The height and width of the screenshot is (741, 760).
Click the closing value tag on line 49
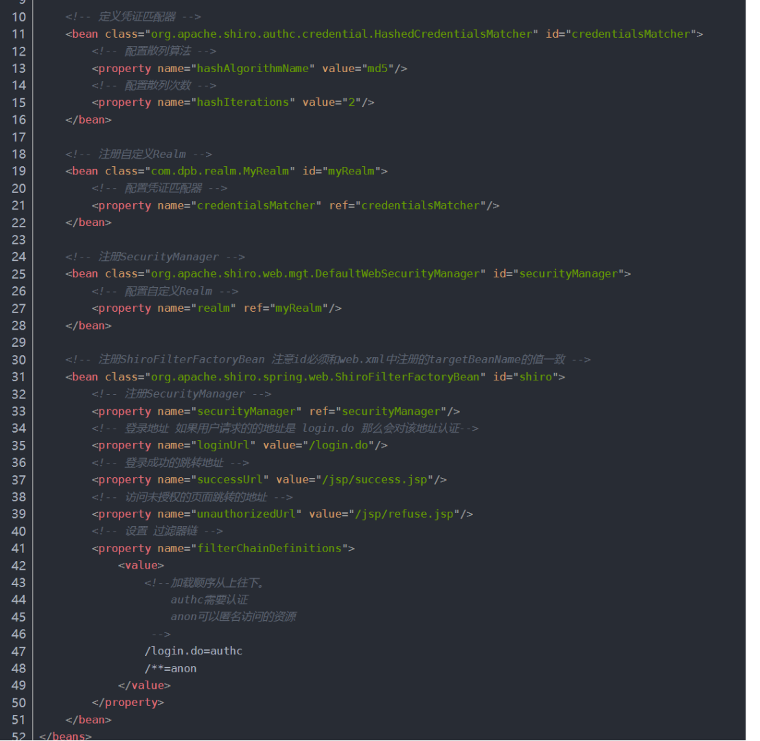[144, 685]
